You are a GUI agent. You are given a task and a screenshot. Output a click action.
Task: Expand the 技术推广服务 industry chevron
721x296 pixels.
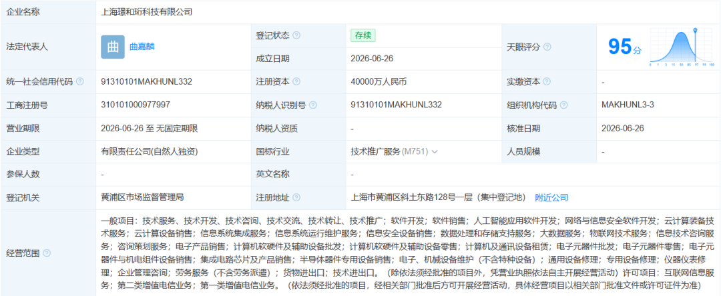click(435, 151)
